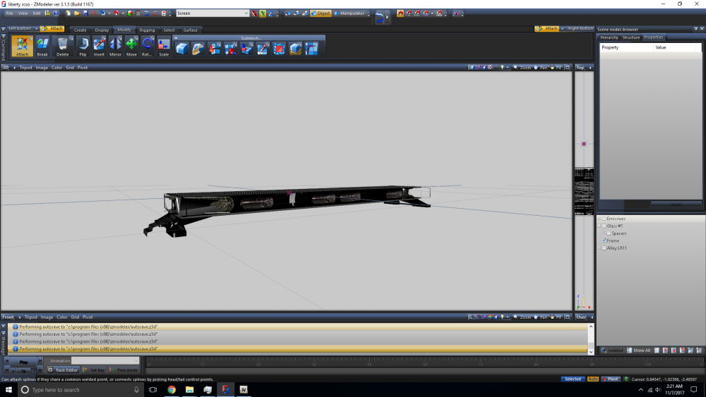Click the New file icon
The image size is (706, 397).
pyautogui.click(x=68, y=13)
